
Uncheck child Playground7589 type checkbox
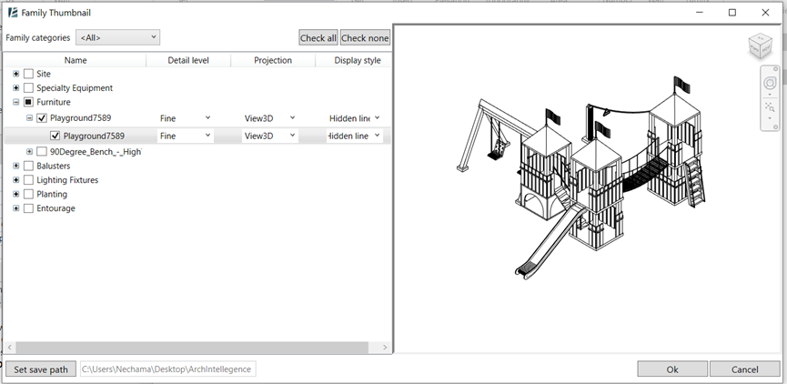coord(55,136)
